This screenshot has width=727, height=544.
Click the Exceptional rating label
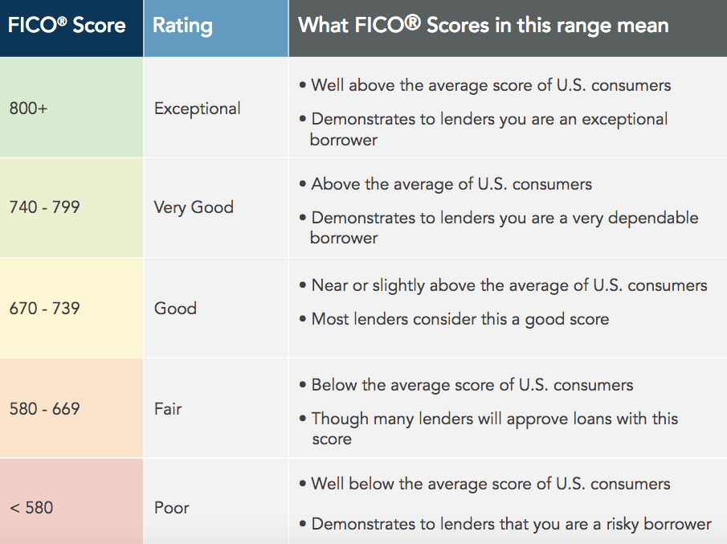point(198,109)
